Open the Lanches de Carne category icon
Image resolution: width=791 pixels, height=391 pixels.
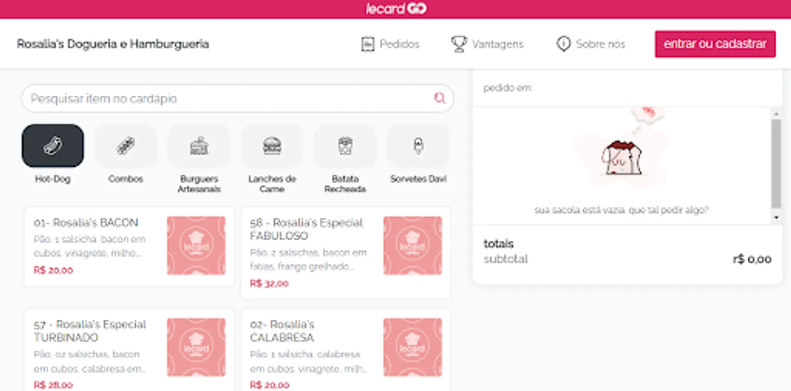point(272,146)
